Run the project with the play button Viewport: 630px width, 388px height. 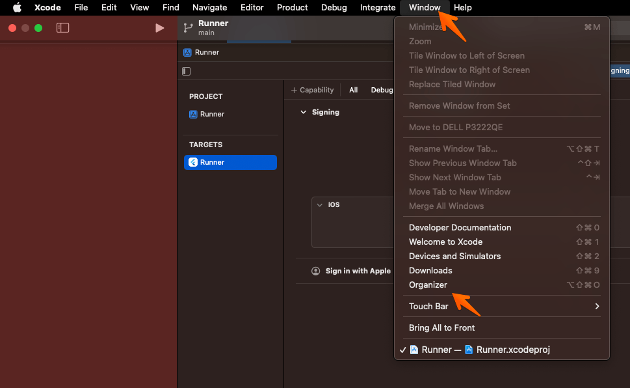[x=159, y=28]
